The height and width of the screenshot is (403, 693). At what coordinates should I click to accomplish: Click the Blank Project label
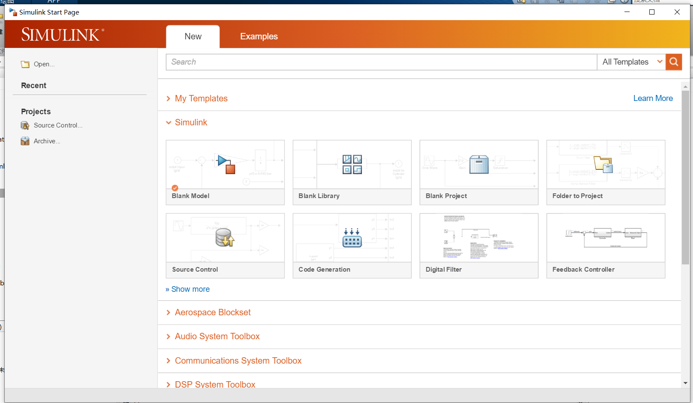click(x=446, y=196)
